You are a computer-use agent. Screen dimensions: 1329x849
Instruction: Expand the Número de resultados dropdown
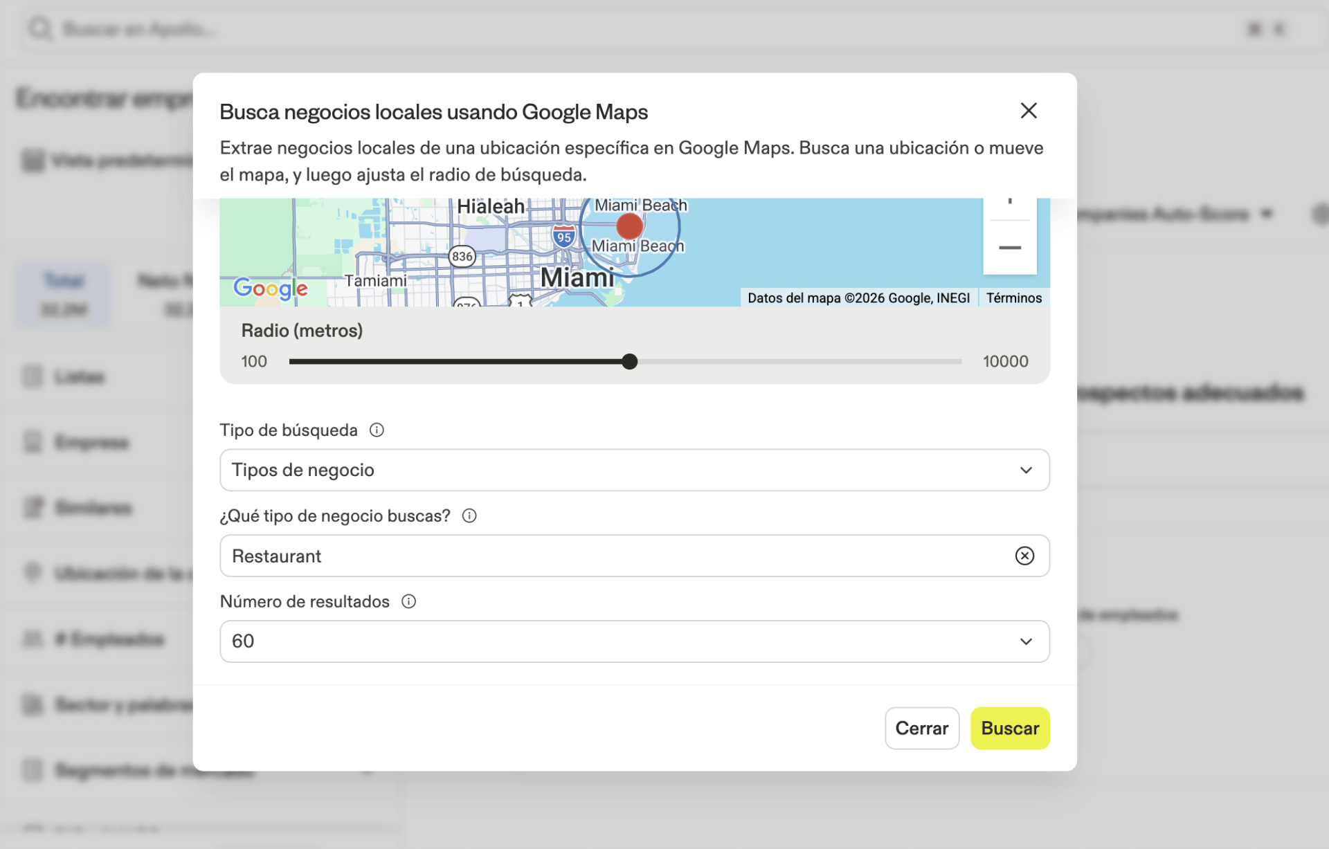point(623,641)
